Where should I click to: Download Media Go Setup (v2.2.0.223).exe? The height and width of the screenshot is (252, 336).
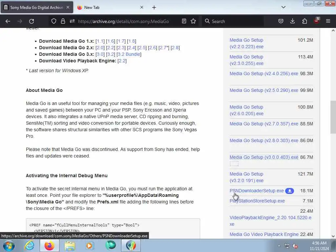pos(246,43)
